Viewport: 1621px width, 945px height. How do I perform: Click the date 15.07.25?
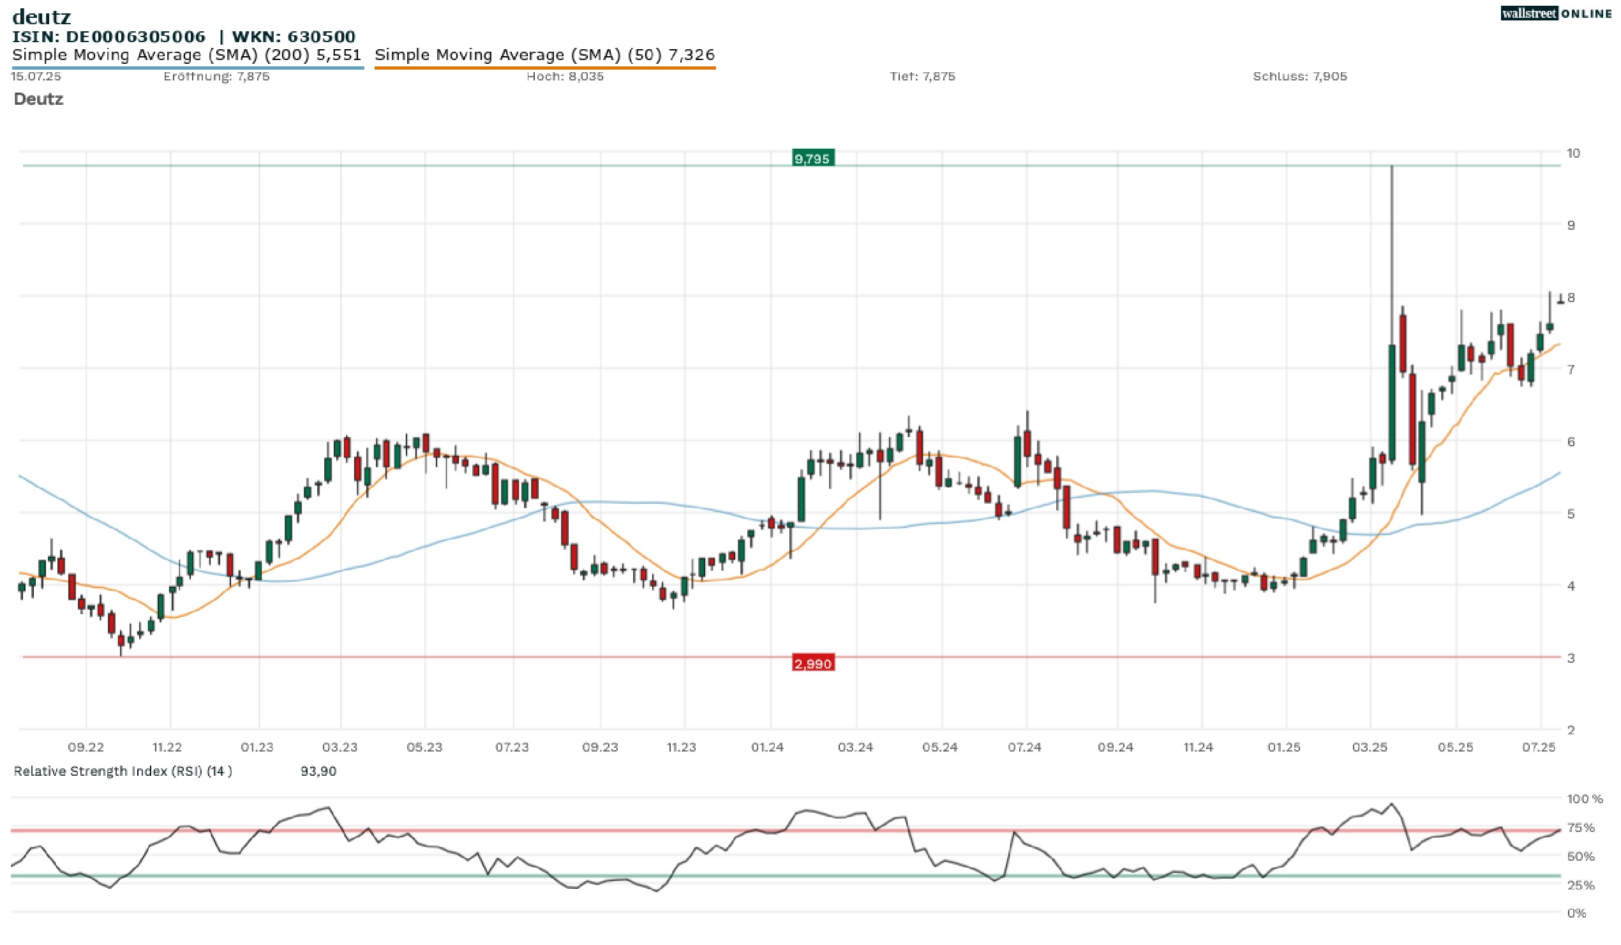click(x=36, y=76)
